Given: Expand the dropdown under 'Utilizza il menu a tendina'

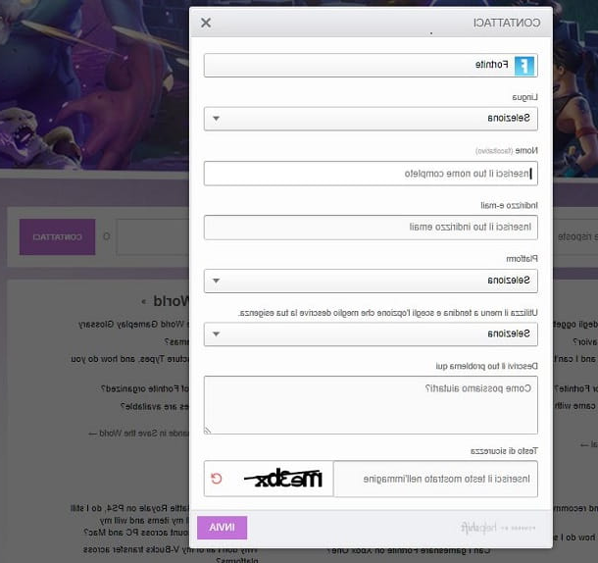Looking at the screenshot, I should (371, 334).
